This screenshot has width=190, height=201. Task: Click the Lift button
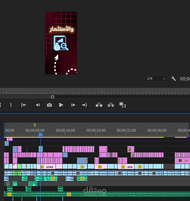99,105
